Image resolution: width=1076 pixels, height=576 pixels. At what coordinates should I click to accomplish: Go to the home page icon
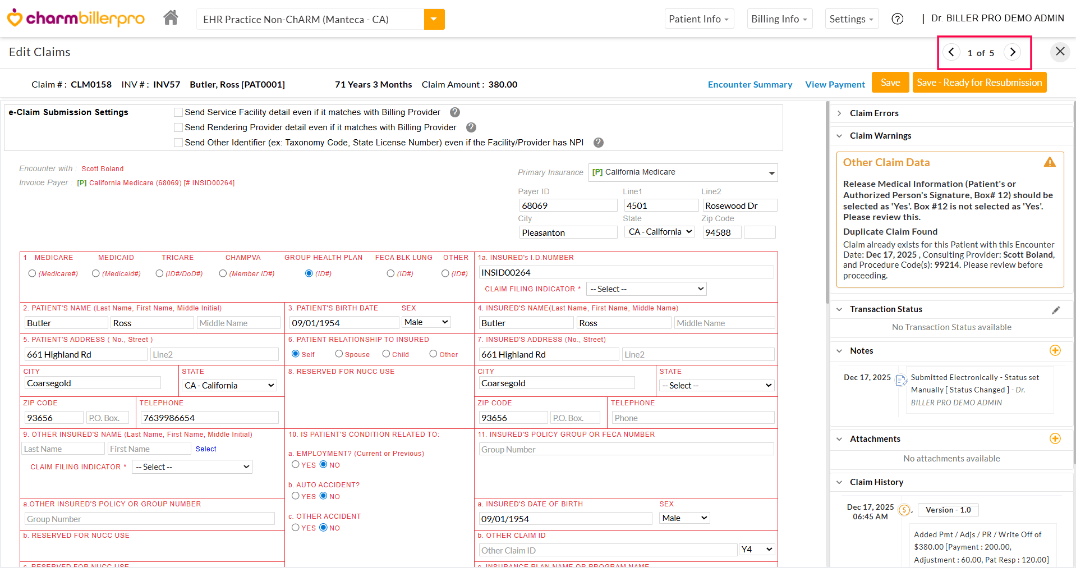[x=171, y=18]
